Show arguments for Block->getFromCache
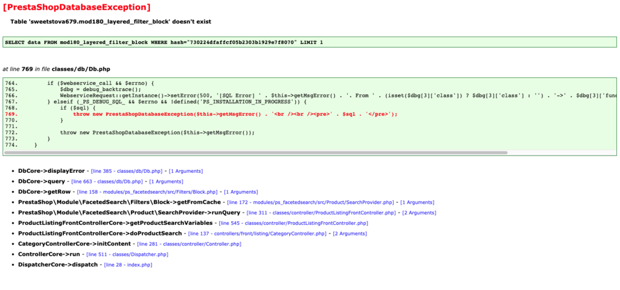The height and width of the screenshot is (290, 620). [x=417, y=202]
